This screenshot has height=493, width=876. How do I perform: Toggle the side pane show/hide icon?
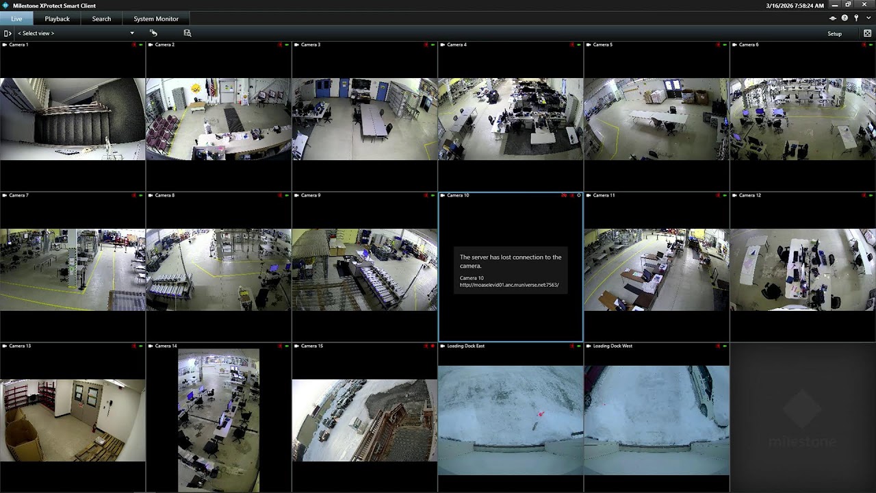pyautogui.click(x=8, y=33)
